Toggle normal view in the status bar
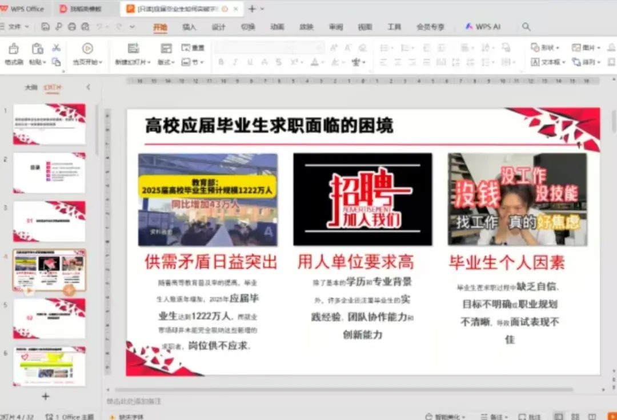This screenshot has width=617, height=420. (558, 417)
